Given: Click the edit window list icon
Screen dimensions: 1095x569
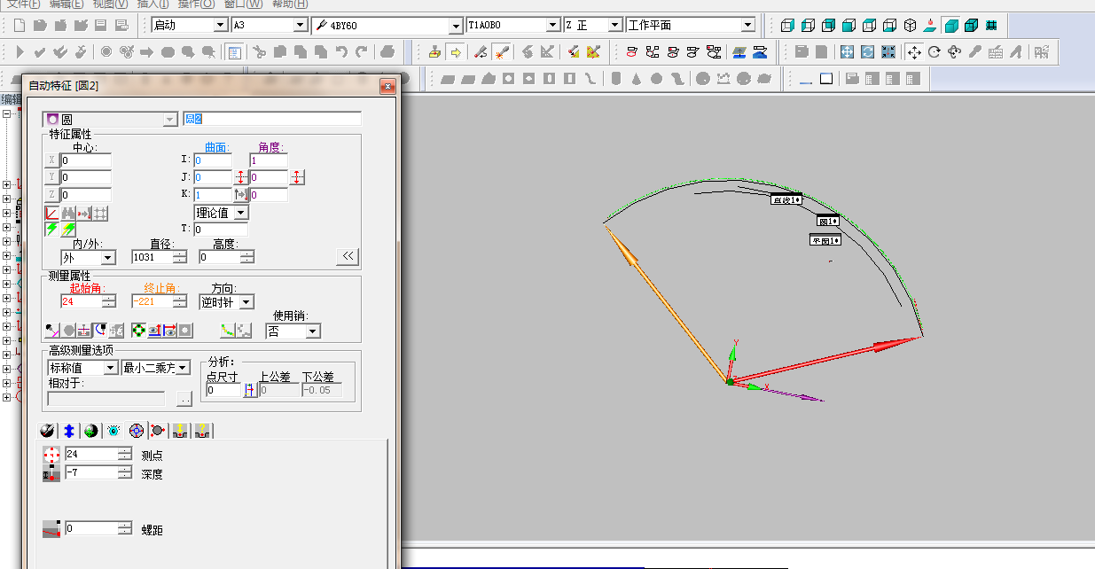Looking at the screenshot, I should 234,52.
